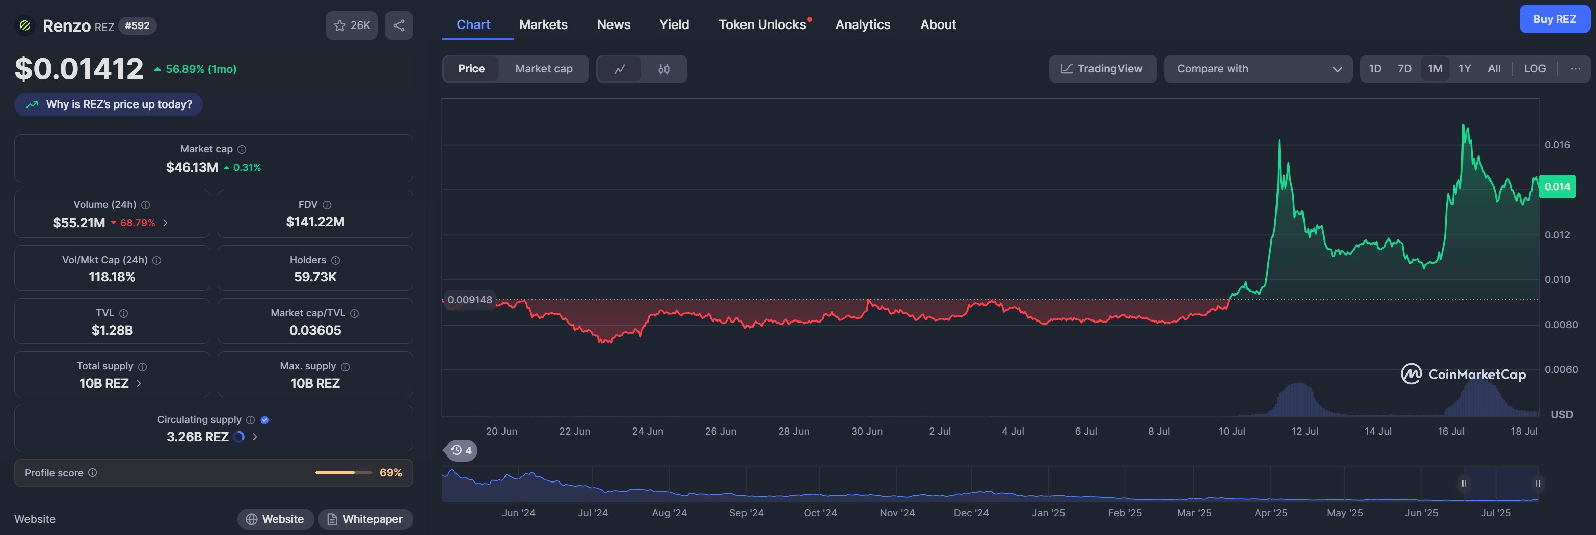The height and width of the screenshot is (535, 1596).
Task: Toggle LOG scale on chart
Action: tap(1535, 69)
